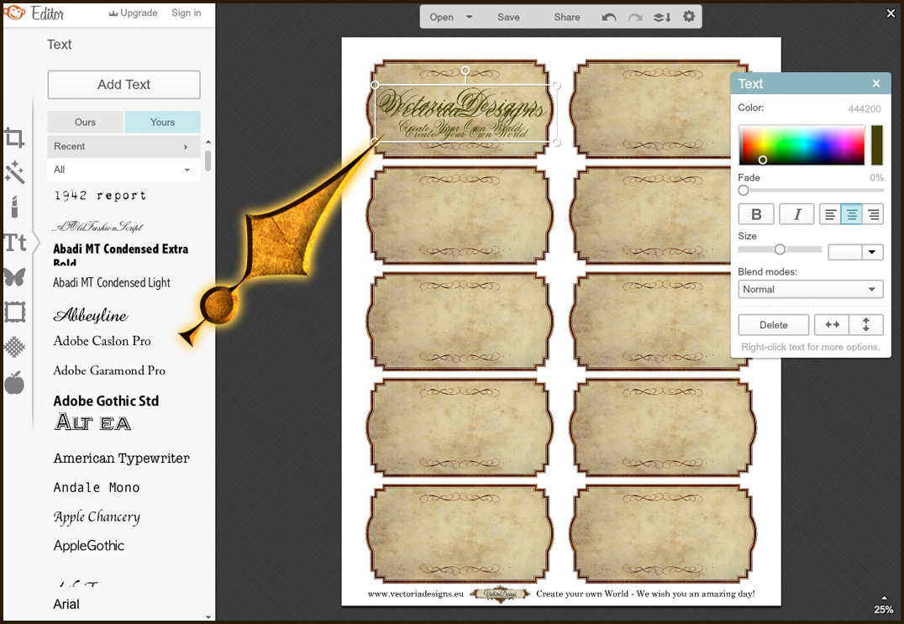This screenshot has width=904, height=624.
Task: Click the text size value field
Action: [844, 252]
